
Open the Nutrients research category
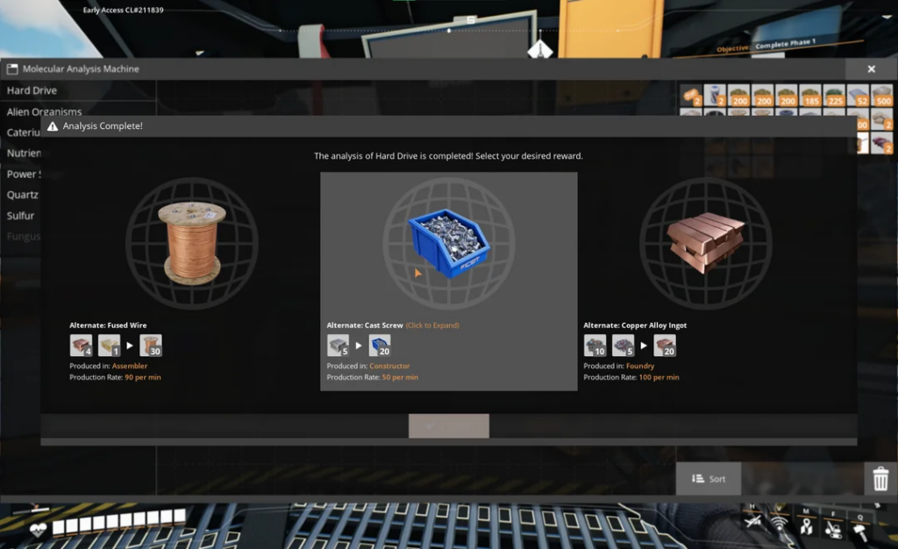[24, 153]
